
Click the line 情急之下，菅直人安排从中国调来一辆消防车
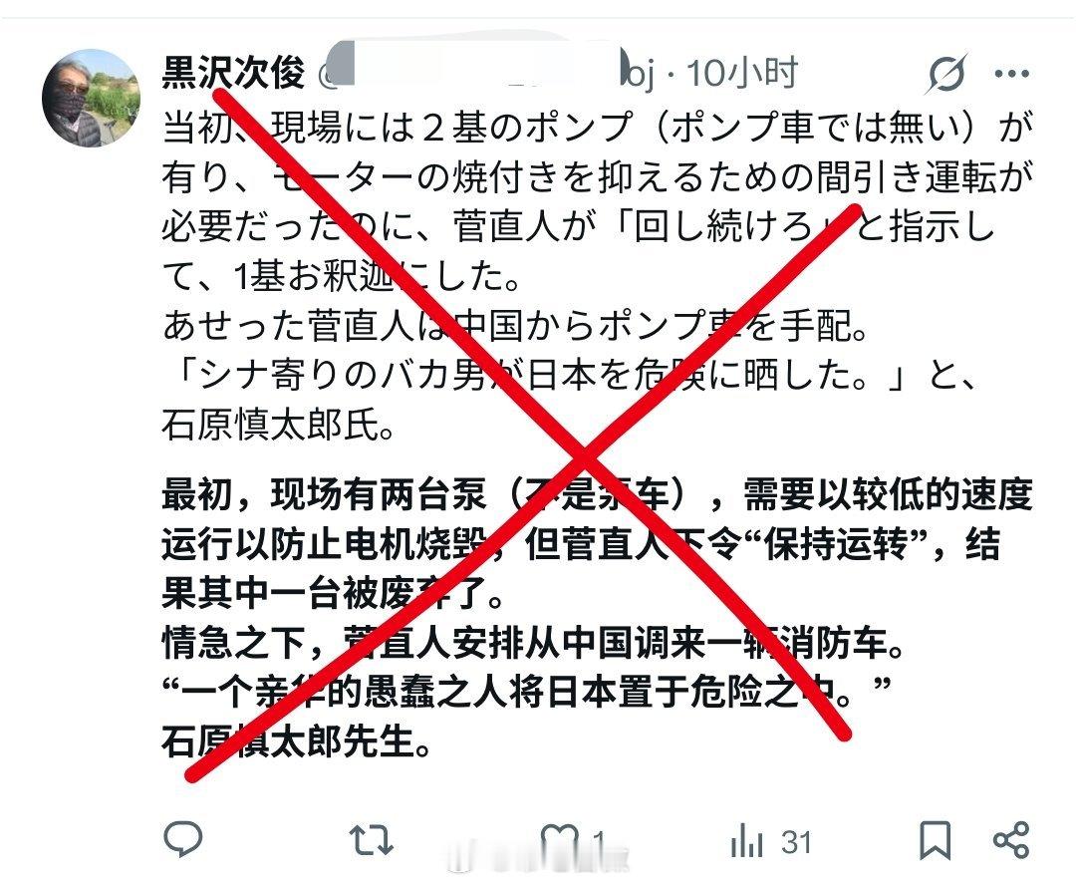(532, 643)
